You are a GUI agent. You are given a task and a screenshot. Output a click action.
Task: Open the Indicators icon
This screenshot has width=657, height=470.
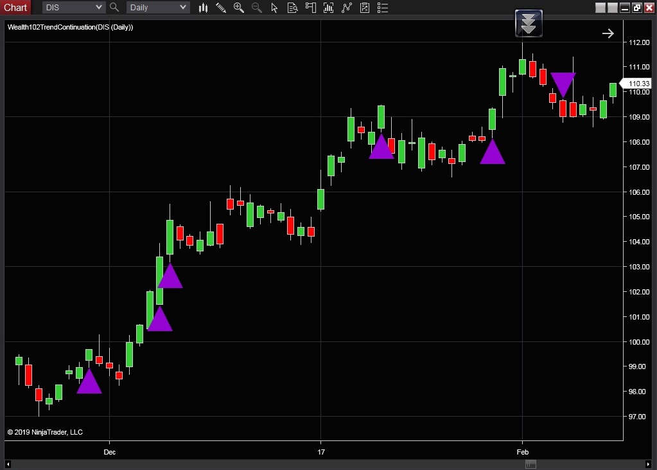click(x=329, y=8)
